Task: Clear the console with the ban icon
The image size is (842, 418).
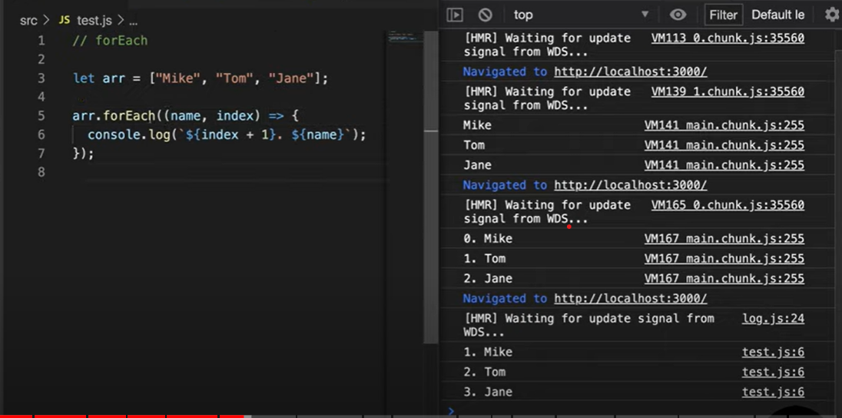Action: click(485, 15)
